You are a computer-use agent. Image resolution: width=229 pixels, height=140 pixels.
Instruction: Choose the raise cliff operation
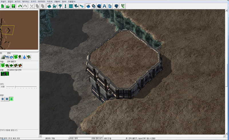(3, 65)
